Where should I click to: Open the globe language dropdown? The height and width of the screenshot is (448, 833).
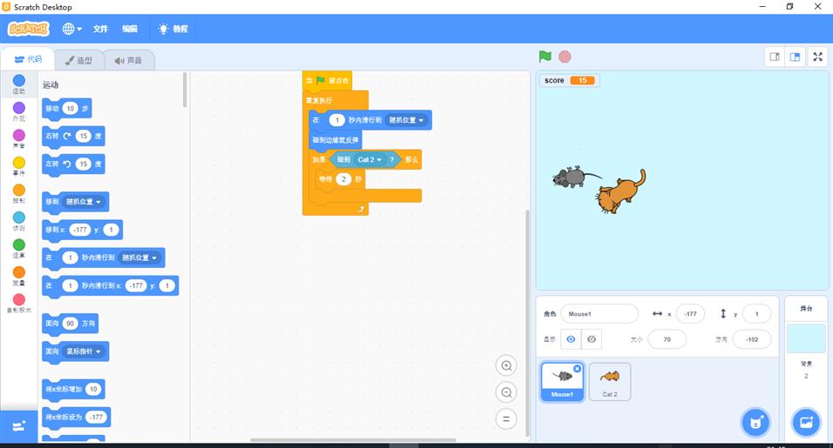click(71, 29)
